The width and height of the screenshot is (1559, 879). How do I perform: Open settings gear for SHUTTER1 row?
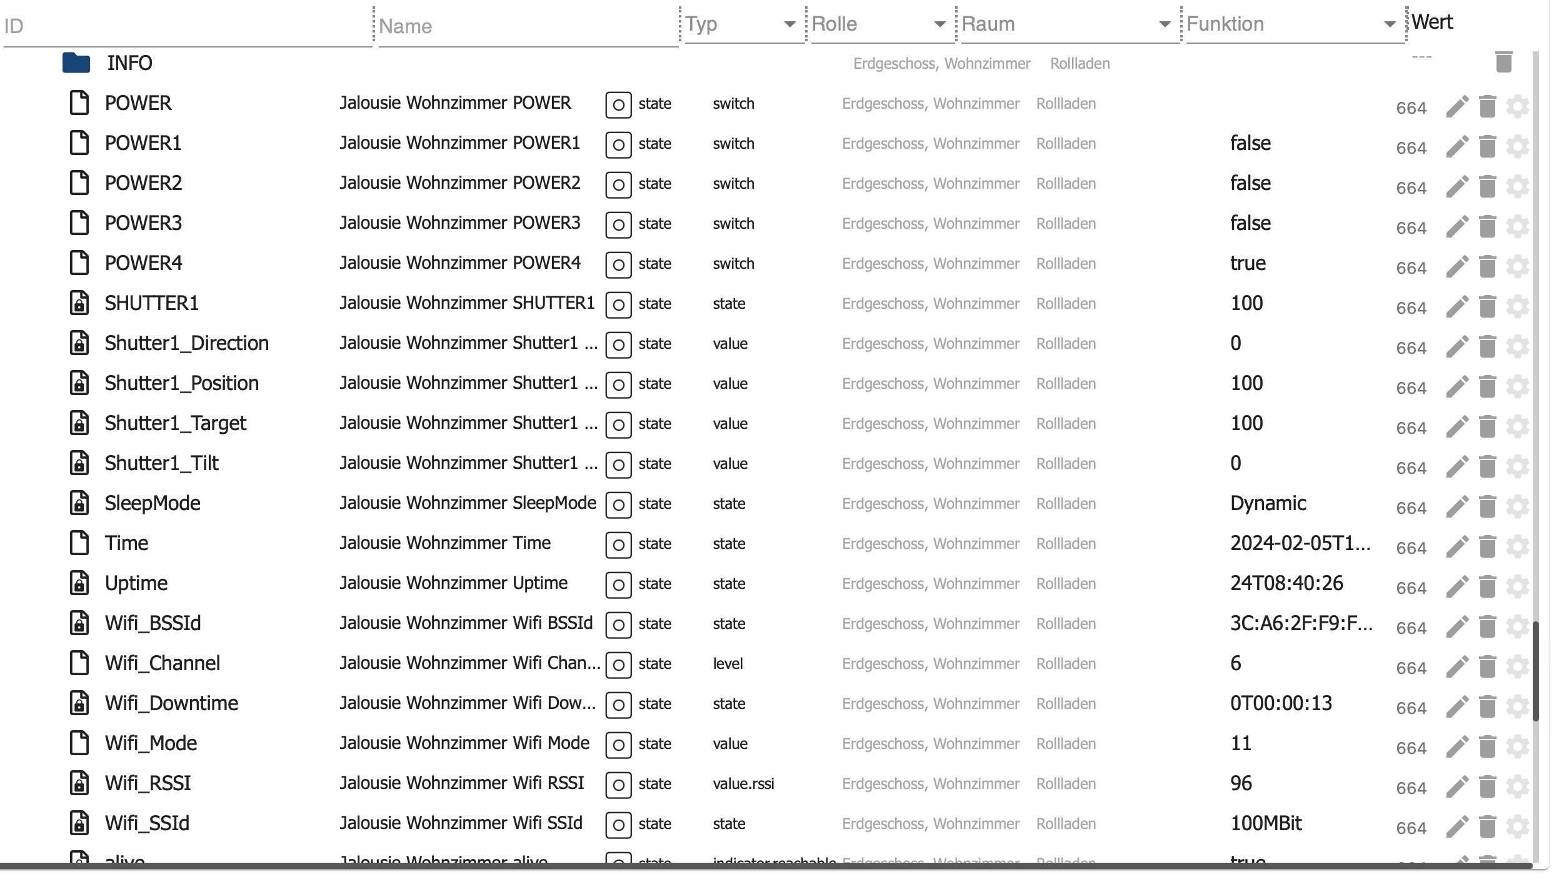[x=1517, y=307]
